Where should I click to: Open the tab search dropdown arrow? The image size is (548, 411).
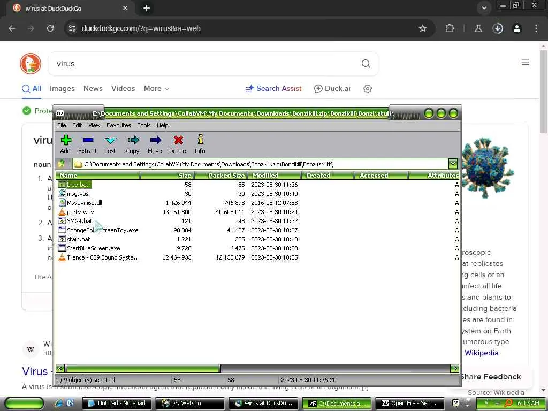(484, 7)
